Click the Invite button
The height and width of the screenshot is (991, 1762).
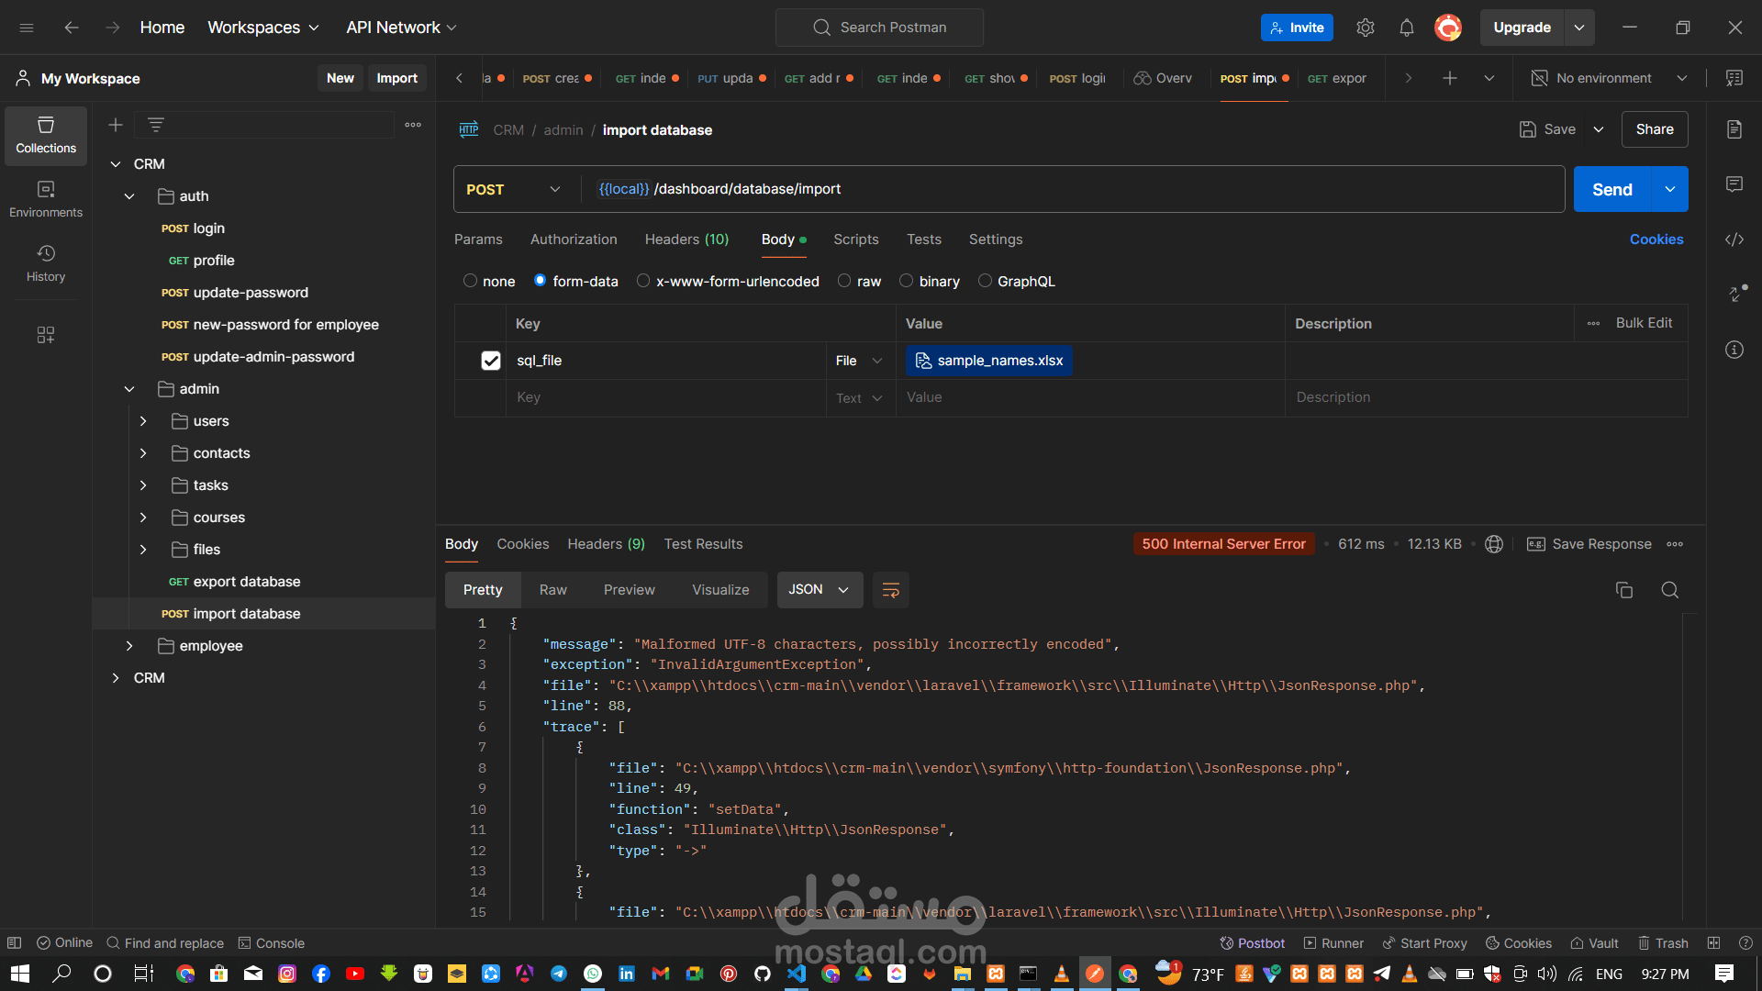(1297, 28)
